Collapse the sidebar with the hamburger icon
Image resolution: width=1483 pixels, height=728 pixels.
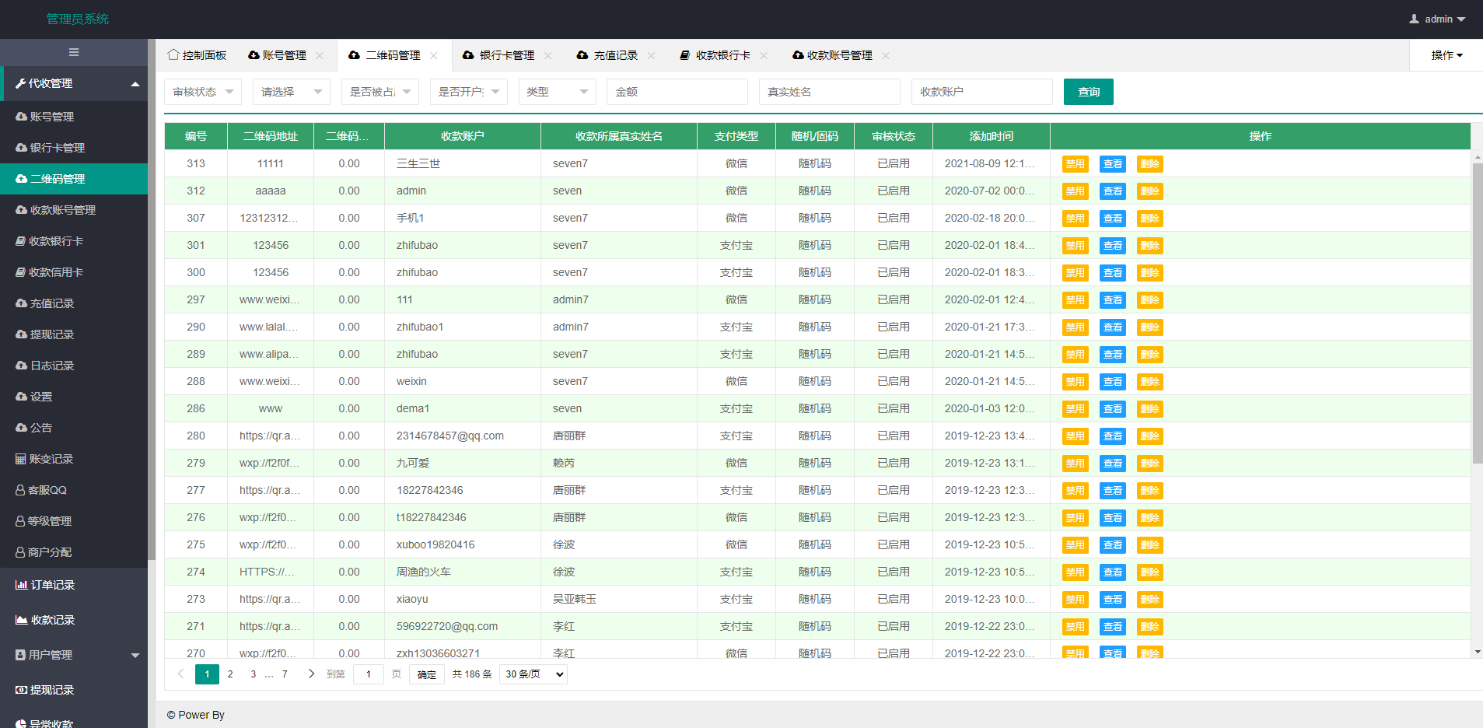(x=73, y=51)
